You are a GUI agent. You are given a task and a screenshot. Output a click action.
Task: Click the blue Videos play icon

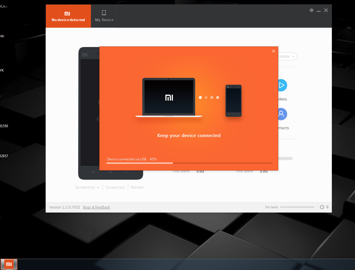[281, 85]
